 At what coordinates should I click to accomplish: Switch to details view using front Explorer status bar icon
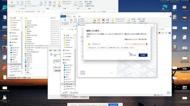168,93
